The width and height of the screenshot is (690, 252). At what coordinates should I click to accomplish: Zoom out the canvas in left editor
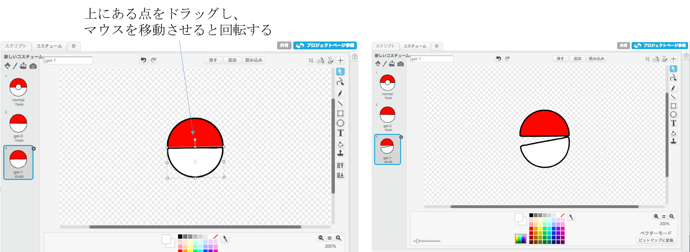click(321, 238)
